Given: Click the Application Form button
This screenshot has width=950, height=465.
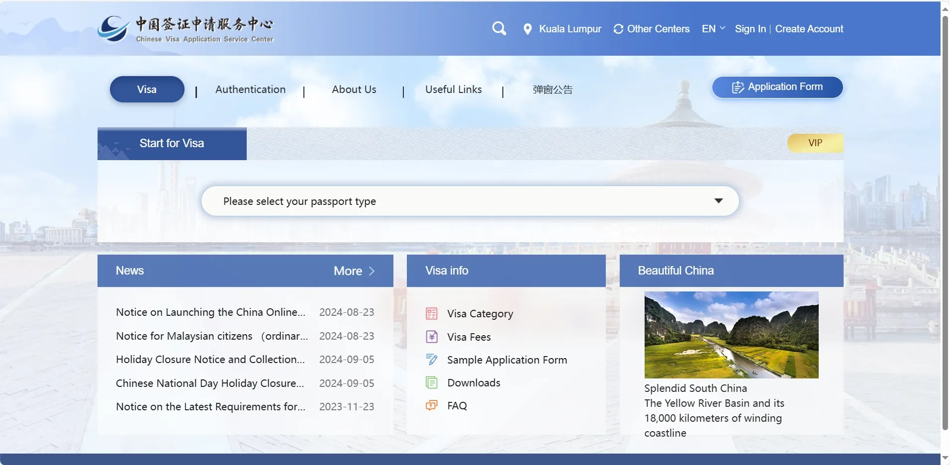Looking at the screenshot, I should (x=777, y=87).
